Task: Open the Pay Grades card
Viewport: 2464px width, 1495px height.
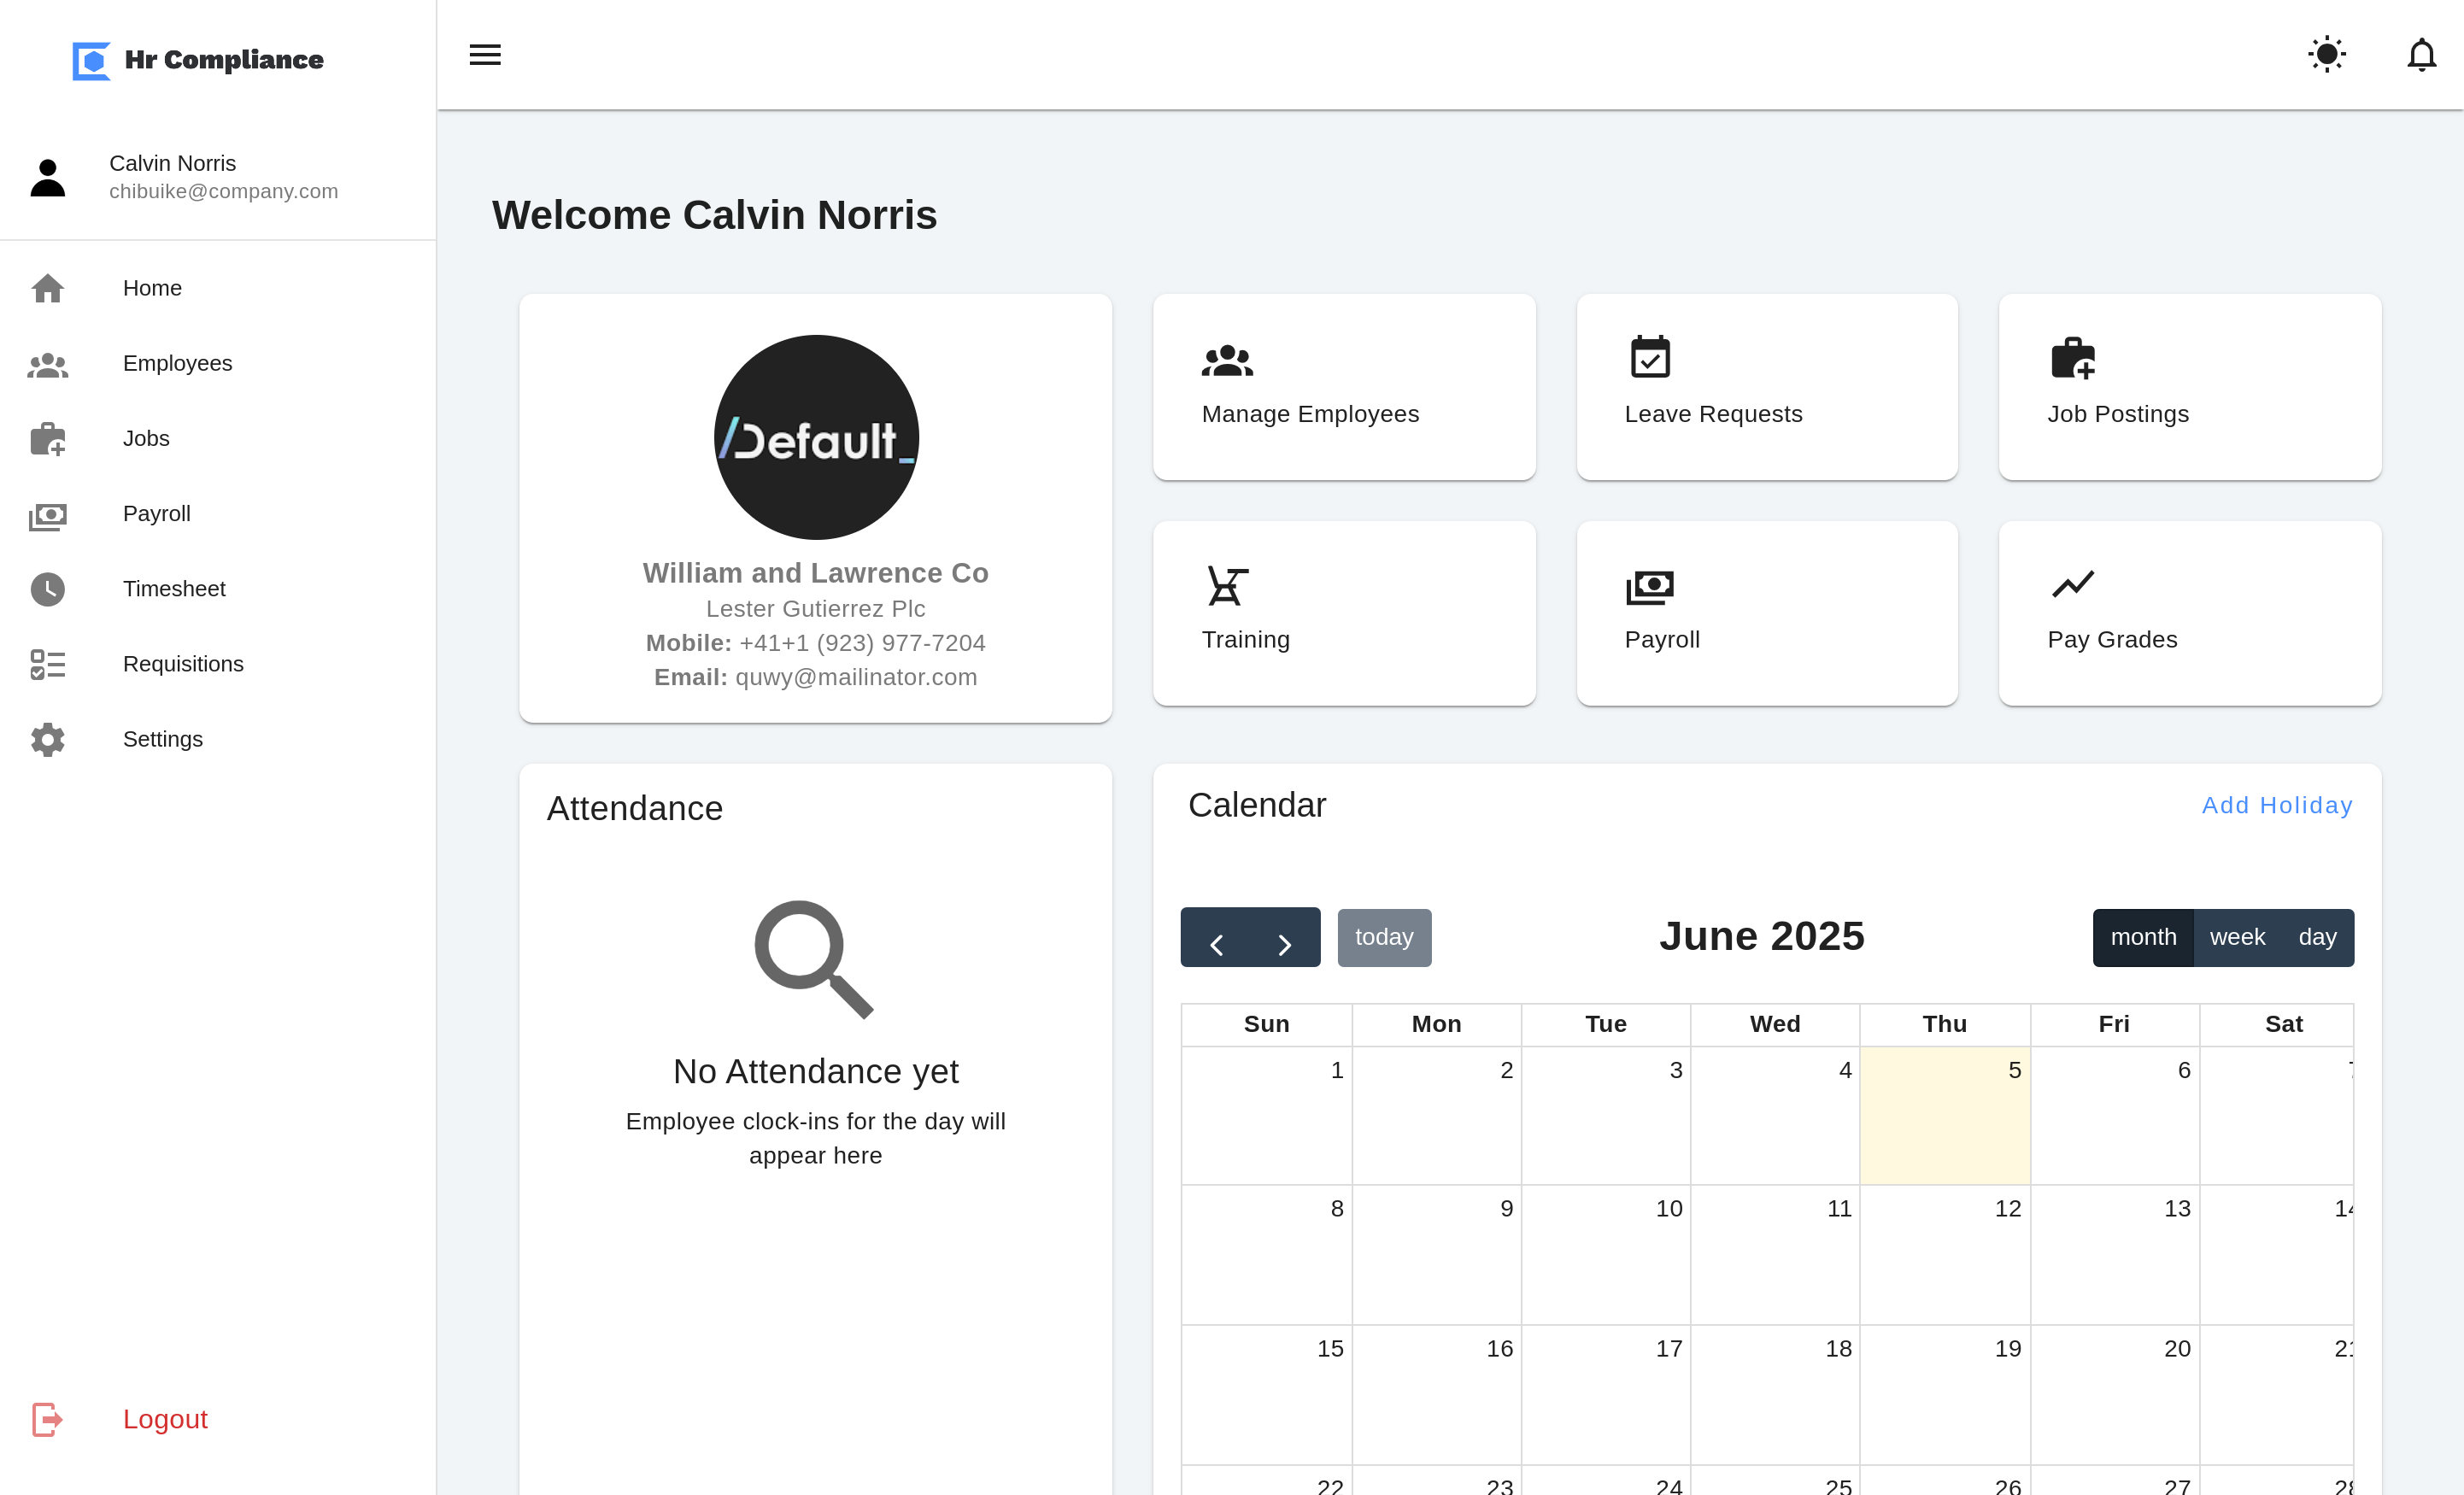Action: tap(2190, 613)
